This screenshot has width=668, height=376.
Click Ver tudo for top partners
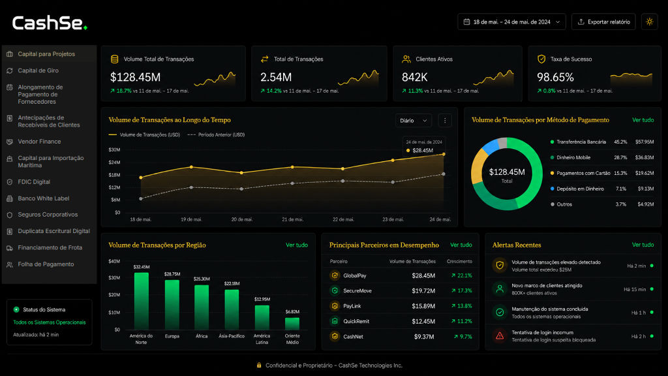click(x=461, y=245)
